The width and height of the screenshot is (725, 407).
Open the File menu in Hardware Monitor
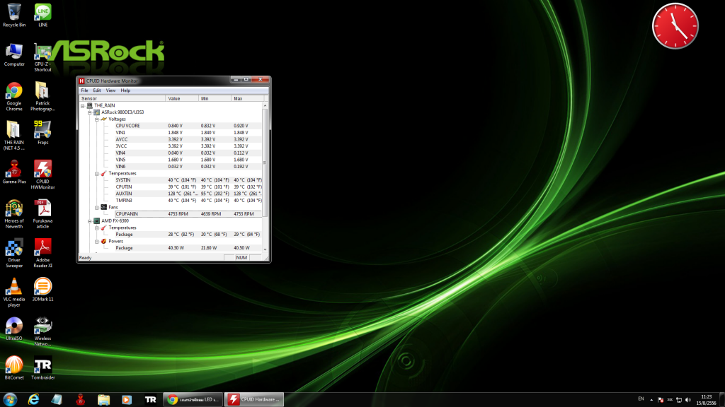[x=85, y=90]
